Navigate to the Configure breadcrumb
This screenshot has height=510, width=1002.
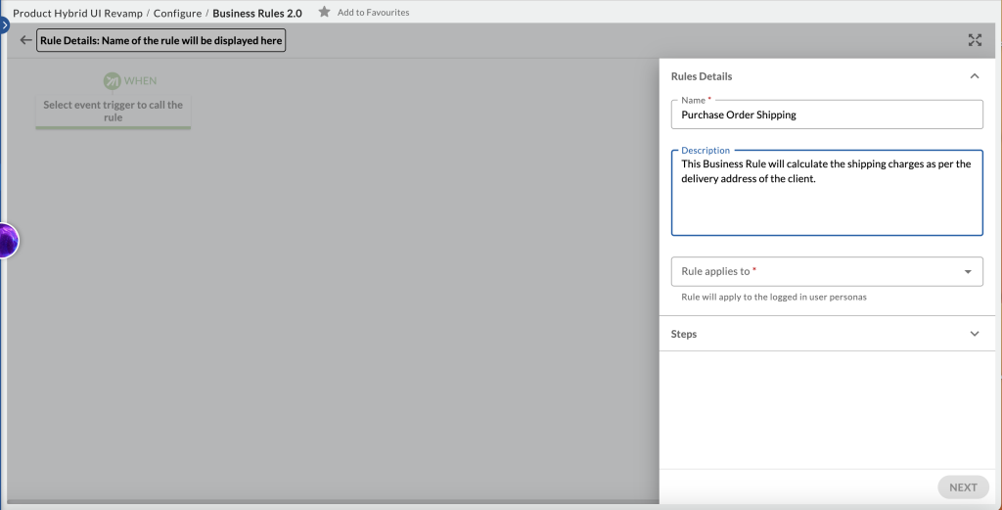tap(177, 14)
